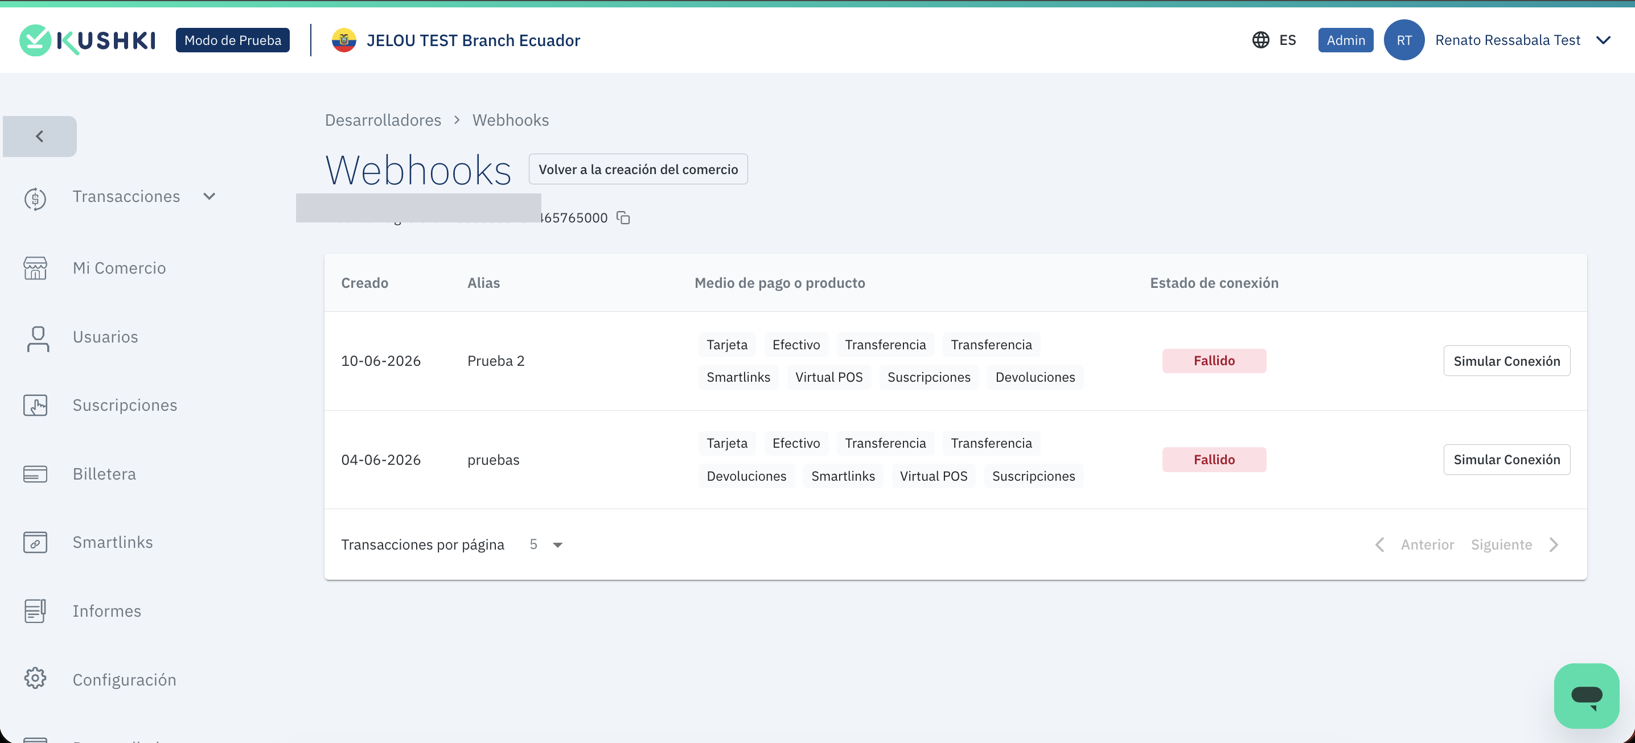Open the transactions per page dropdown
Viewport: 1635px width, 743px height.
pyautogui.click(x=546, y=544)
